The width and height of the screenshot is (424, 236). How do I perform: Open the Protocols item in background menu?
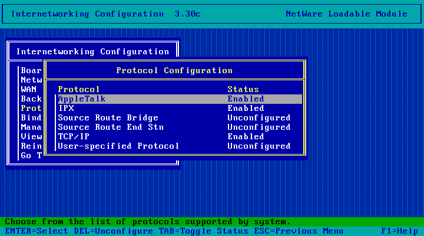pos(31,109)
